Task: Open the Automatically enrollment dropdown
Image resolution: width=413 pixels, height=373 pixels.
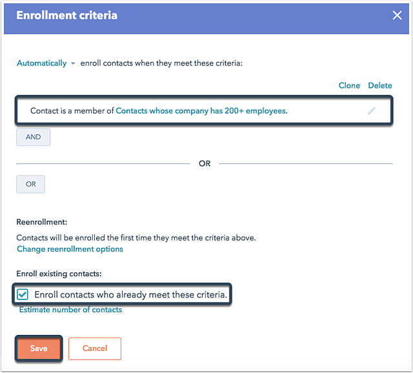Action: point(42,63)
